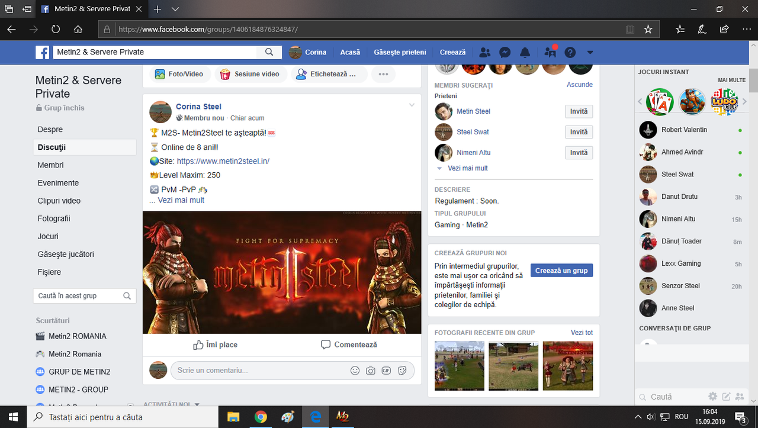Add this page to favorites star

648,29
